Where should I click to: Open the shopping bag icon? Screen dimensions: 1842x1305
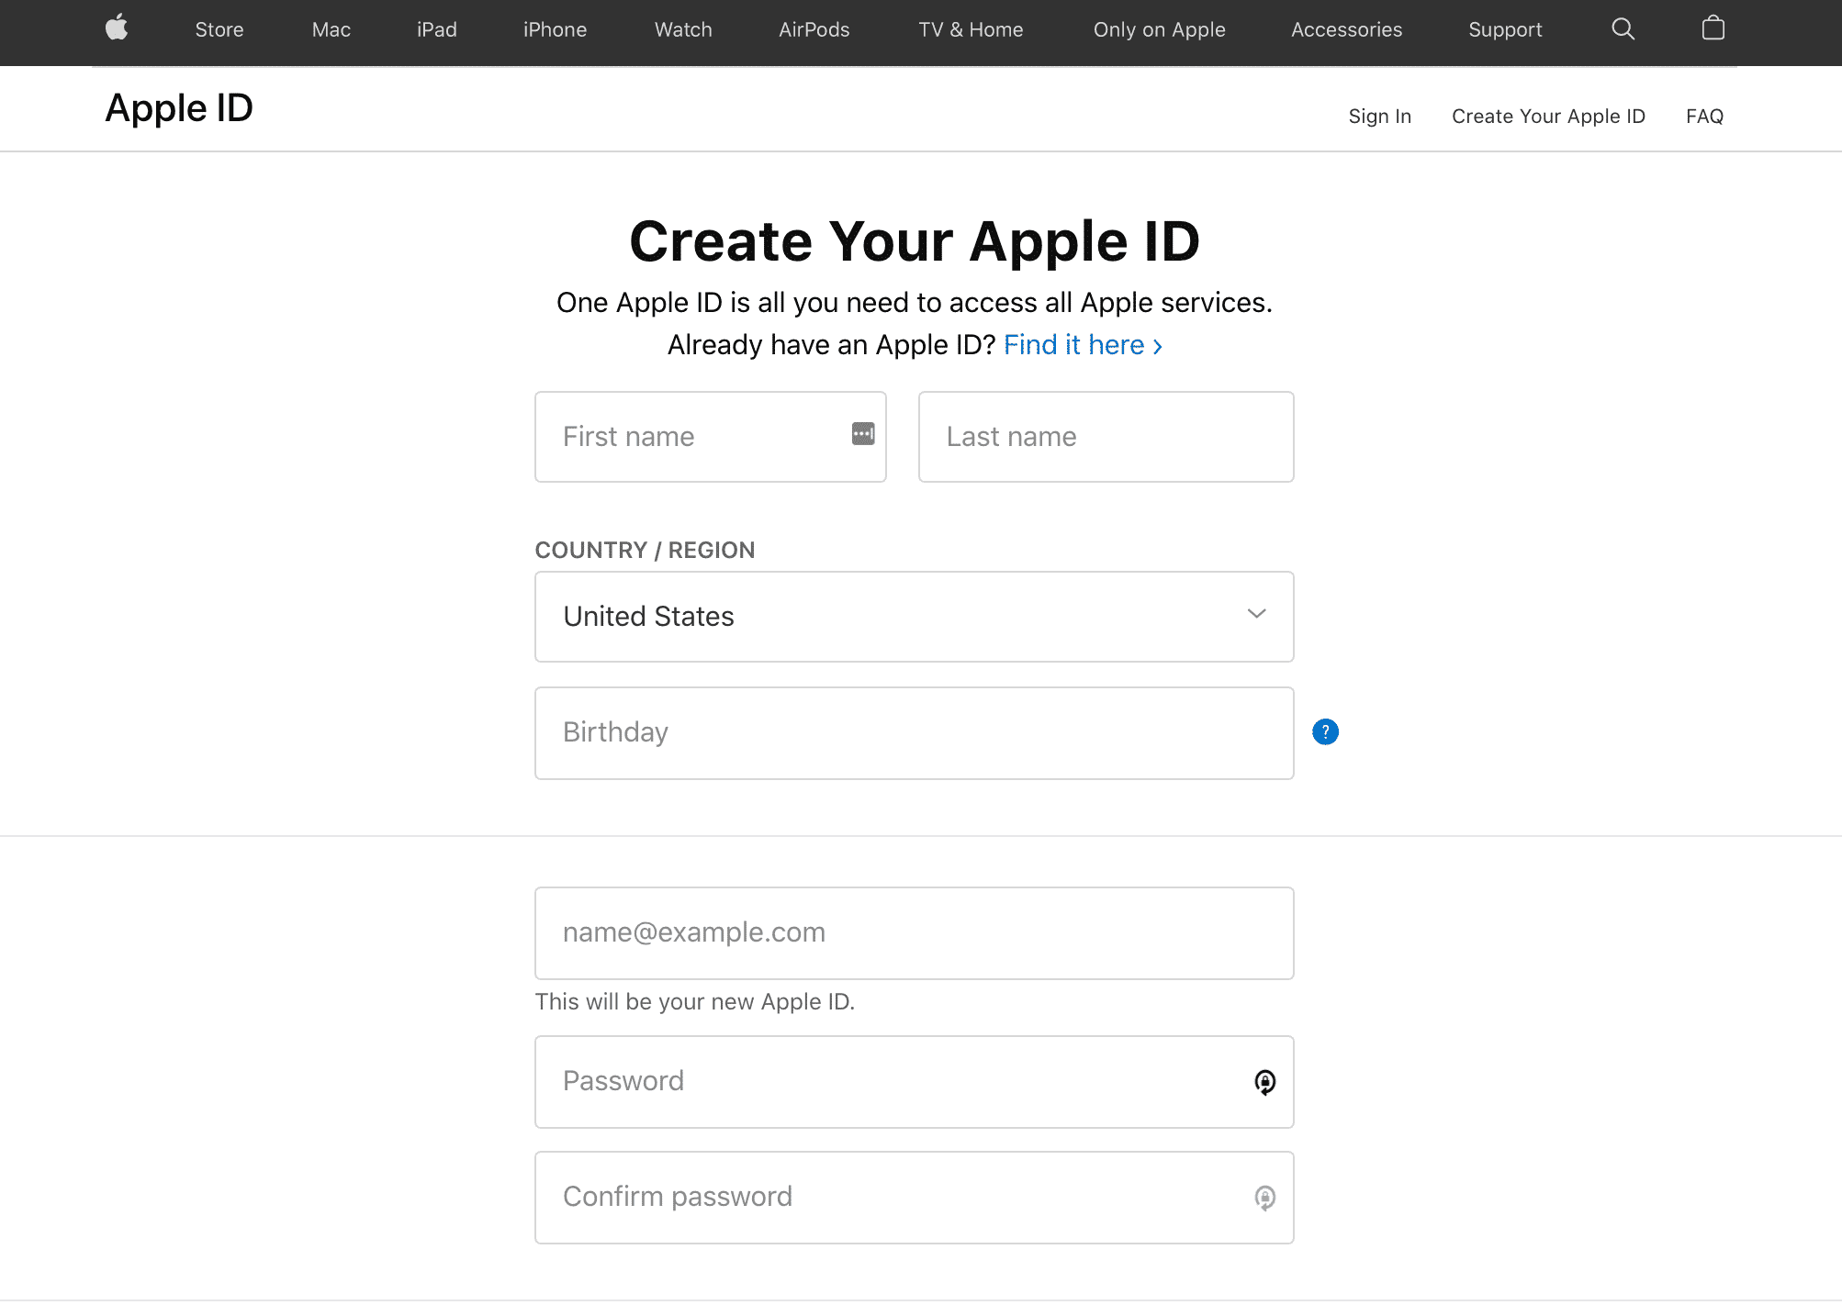[1713, 29]
